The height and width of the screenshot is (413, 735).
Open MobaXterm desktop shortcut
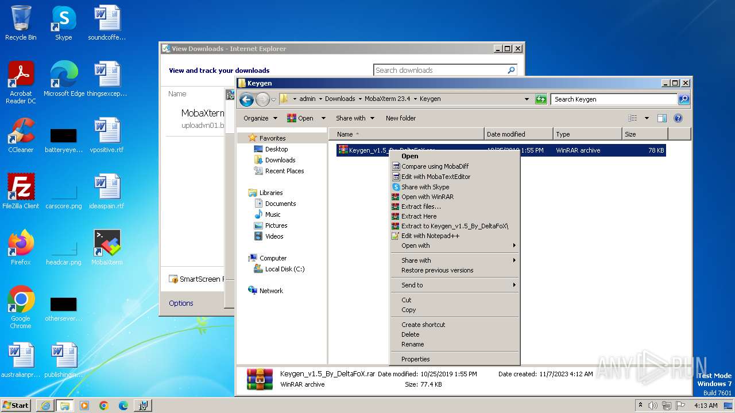[x=107, y=248]
